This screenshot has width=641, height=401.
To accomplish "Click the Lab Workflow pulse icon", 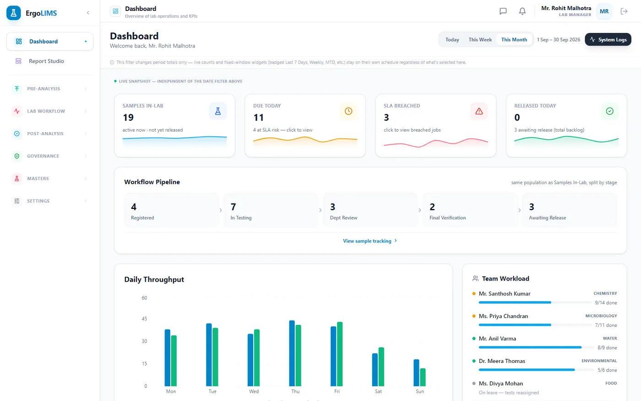I will point(17,111).
